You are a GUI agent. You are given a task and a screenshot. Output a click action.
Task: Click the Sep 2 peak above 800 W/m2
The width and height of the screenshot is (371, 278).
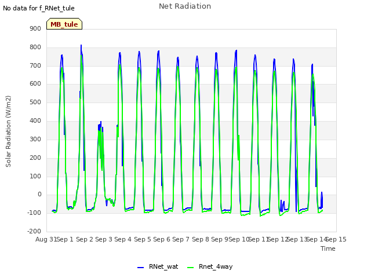tap(81, 45)
